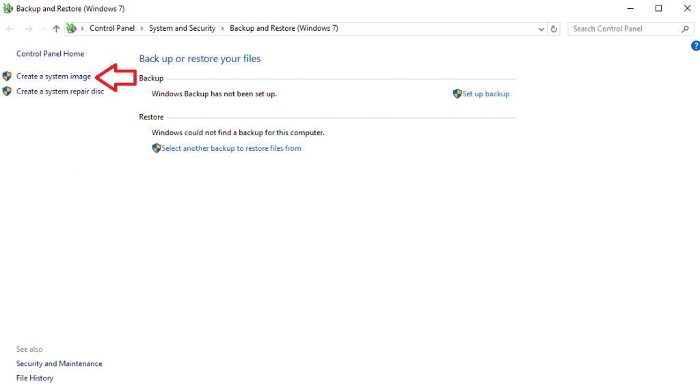The image size is (700, 390).
Task: Open the recent locations dropdown arrow
Action: click(x=43, y=29)
